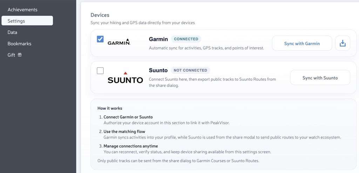The image size is (359, 173).
Task: Click the Garmin logo
Action: (119, 42)
